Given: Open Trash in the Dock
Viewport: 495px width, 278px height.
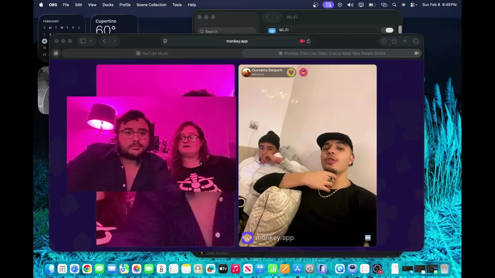Looking at the screenshot, I should pyautogui.click(x=444, y=269).
